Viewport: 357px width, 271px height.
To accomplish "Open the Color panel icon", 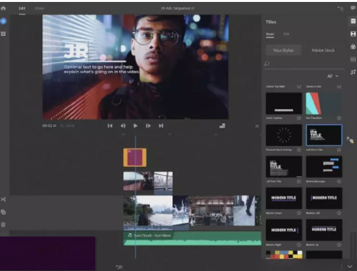I will [x=353, y=47].
